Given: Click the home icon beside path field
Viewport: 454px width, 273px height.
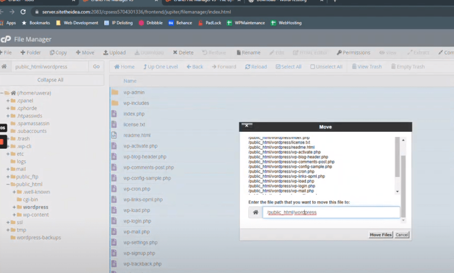Looking at the screenshot, I should coord(4,67).
